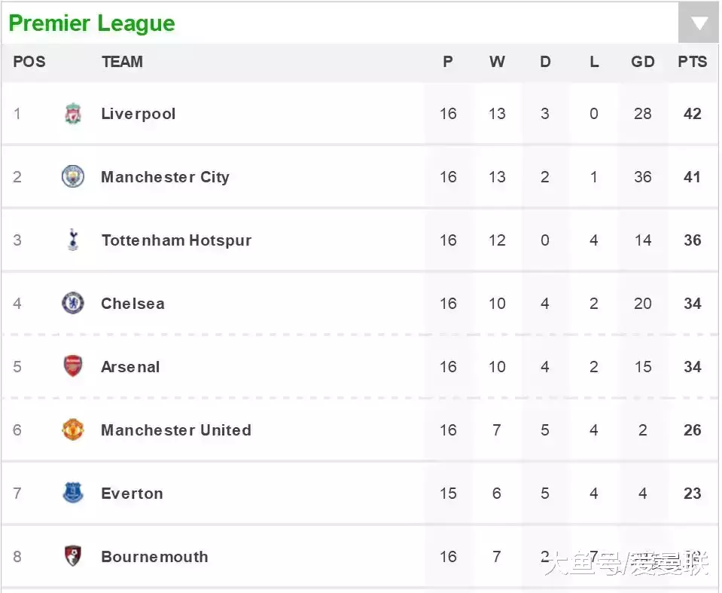Click the Bournemouth club crest
The width and height of the screenshot is (722, 593).
tap(73, 555)
